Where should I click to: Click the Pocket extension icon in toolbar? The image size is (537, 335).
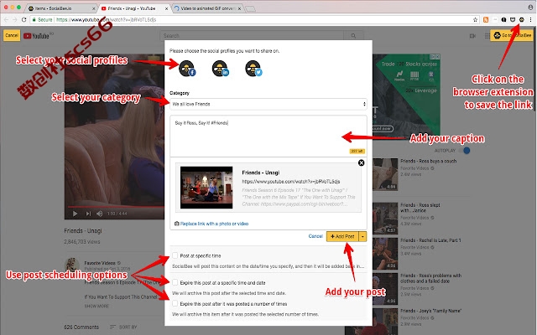click(x=513, y=19)
